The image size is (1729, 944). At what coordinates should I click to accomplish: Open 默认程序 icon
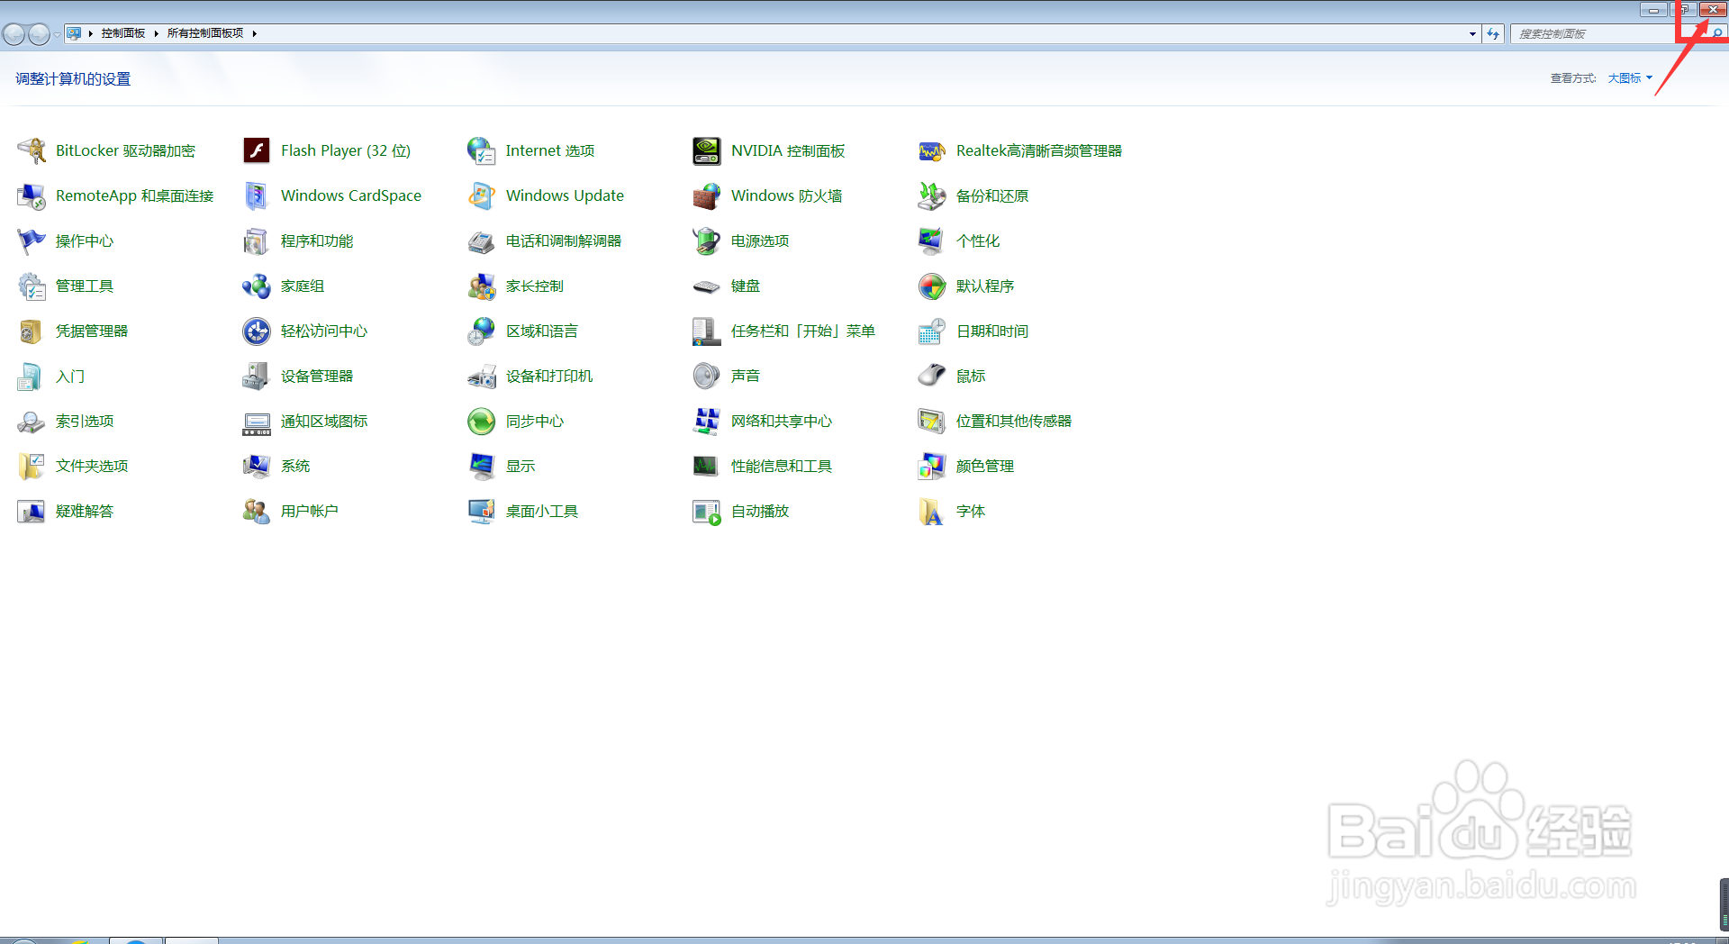932,286
